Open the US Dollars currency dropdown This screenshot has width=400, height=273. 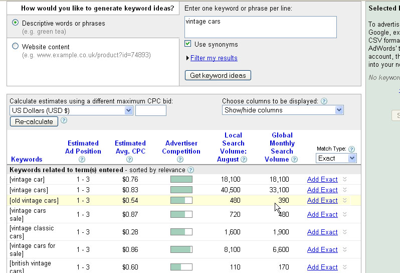coord(71,110)
